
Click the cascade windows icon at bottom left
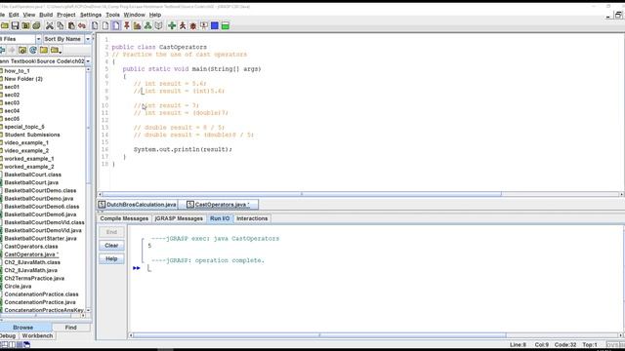point(26,344)
